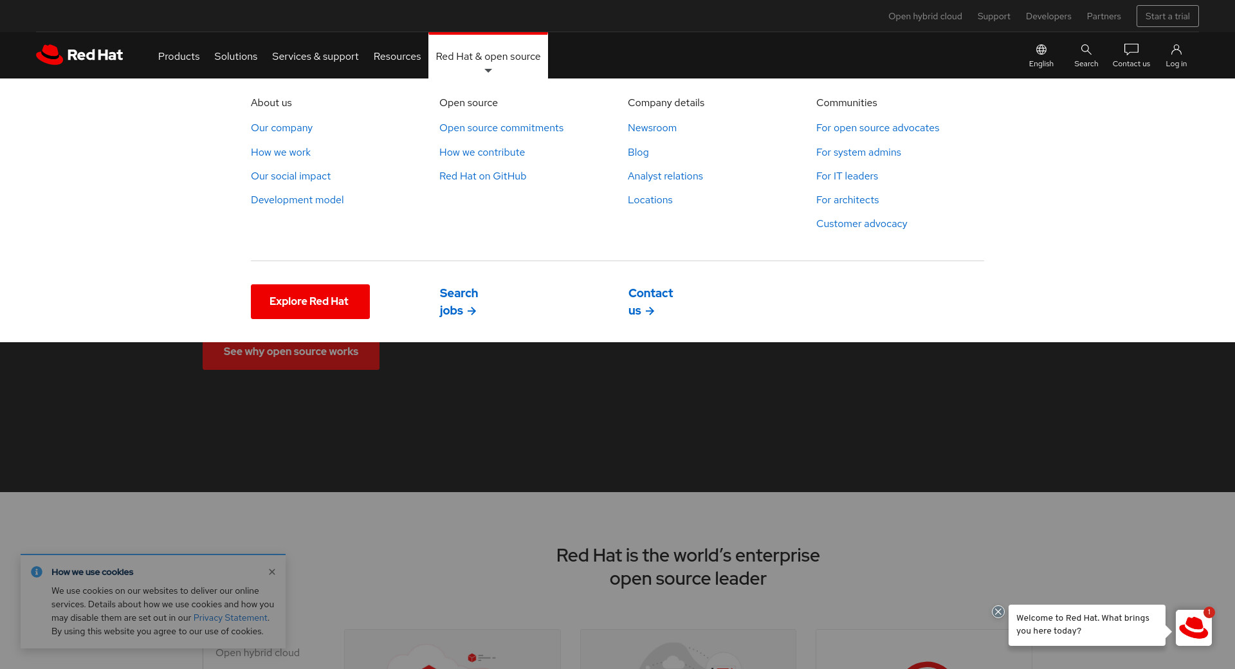The image size is (1235, 669).
Task: Open the Red Hat on GitHub link
Action: (482, 176)
